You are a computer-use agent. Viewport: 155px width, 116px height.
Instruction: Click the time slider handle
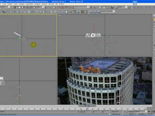87,106
